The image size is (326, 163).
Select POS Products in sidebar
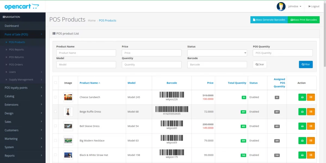point(23,42)
